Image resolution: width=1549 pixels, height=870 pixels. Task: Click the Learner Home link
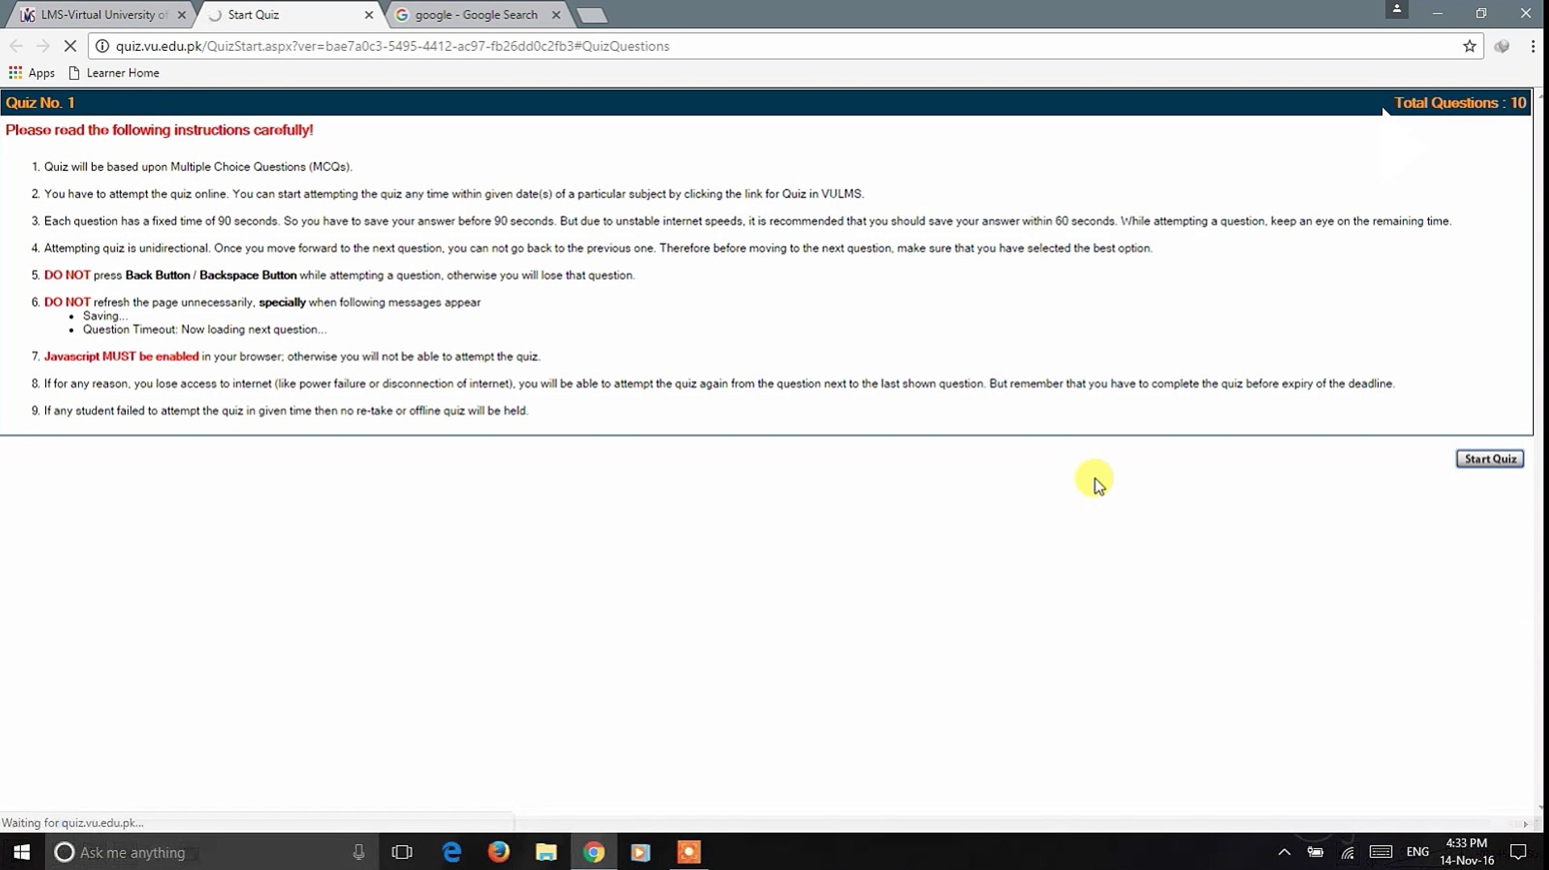[123, 72]
